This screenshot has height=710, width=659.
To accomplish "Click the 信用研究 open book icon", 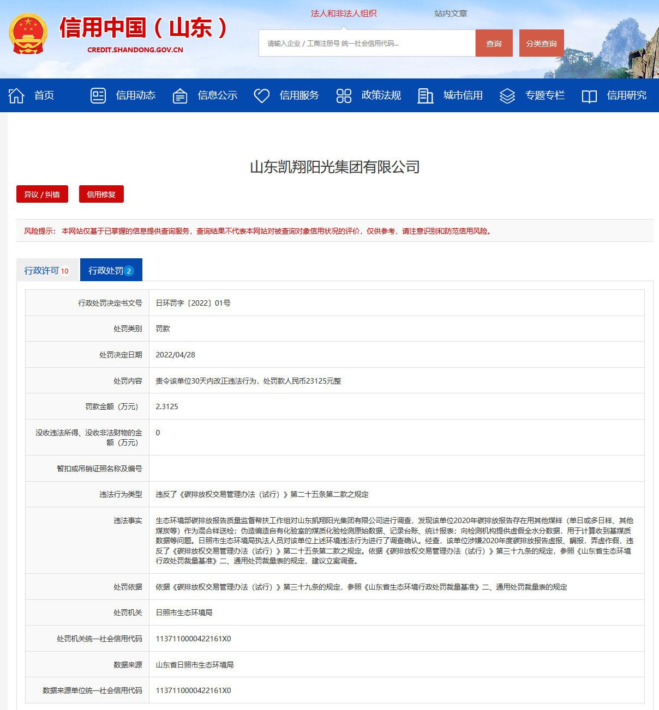I will (589, 96).
